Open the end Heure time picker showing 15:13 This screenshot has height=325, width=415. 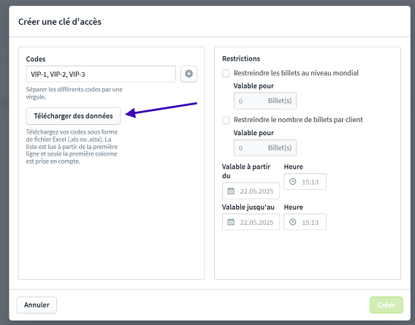pos(305,222)
